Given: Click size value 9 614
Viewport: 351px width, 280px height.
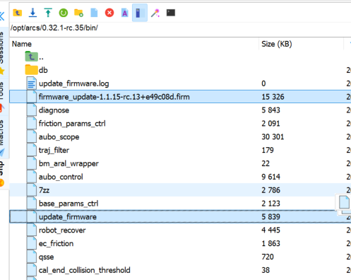Looking at the screenshot, I should pyautogui.click(x=270, y=177).
